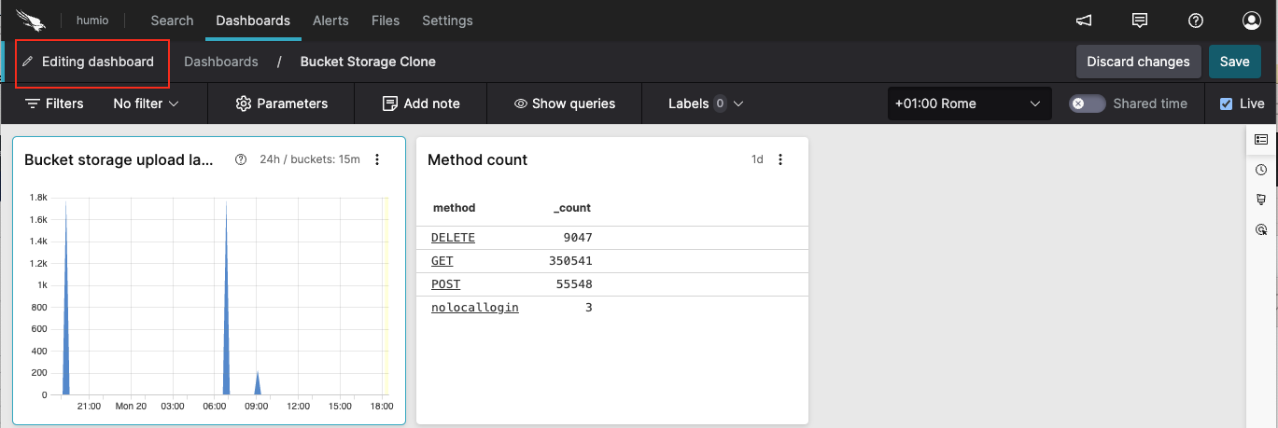Expand the Labels dropdown
The width and height of the screenshot is (1278, 428).
705,104
